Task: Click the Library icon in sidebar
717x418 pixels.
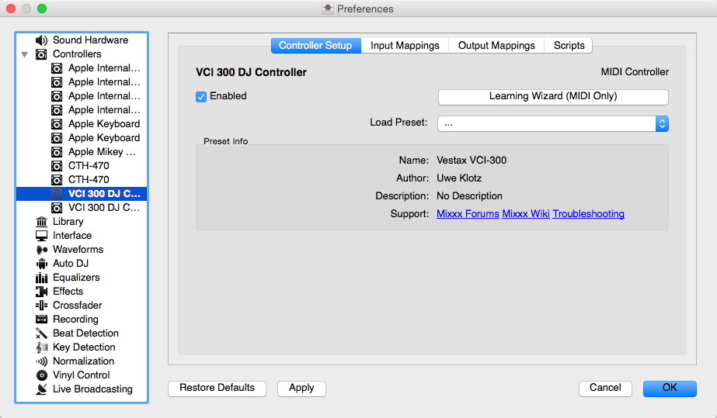Action: pyautogui.click(x=42, y=222)
